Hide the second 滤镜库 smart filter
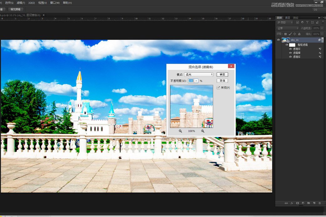 click(x=290, y=53)
